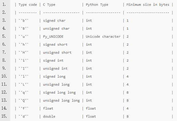Click the 'signed long' cell on line 10
The width and height of the screenshot is (177, 121).
click(54, 76)
